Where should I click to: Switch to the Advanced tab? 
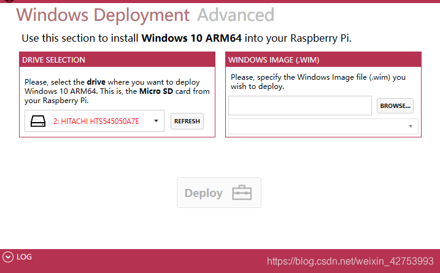coord(236,15)
